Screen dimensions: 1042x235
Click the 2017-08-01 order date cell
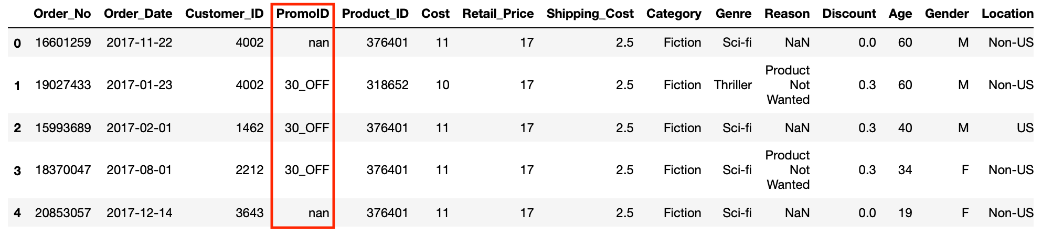click(139, 170)
